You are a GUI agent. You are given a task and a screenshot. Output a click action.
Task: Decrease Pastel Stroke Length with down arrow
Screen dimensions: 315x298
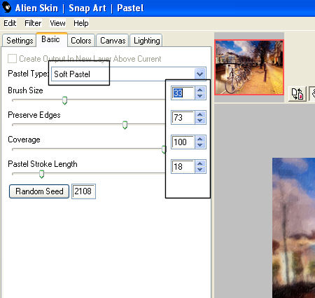[x=200, y=170]
